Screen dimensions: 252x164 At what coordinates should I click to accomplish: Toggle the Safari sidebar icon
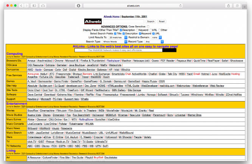click(34, 6)
